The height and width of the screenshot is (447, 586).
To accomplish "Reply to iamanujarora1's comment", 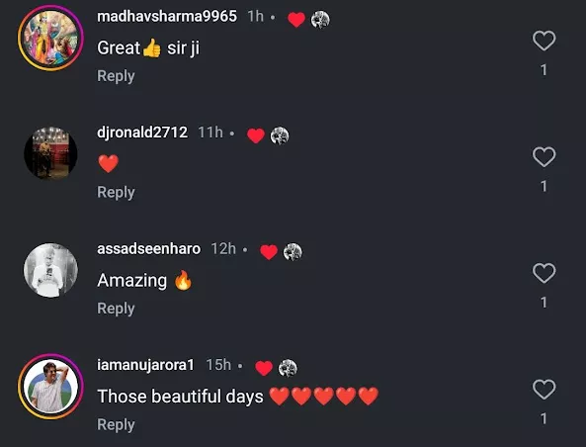I will pos(116,425).
